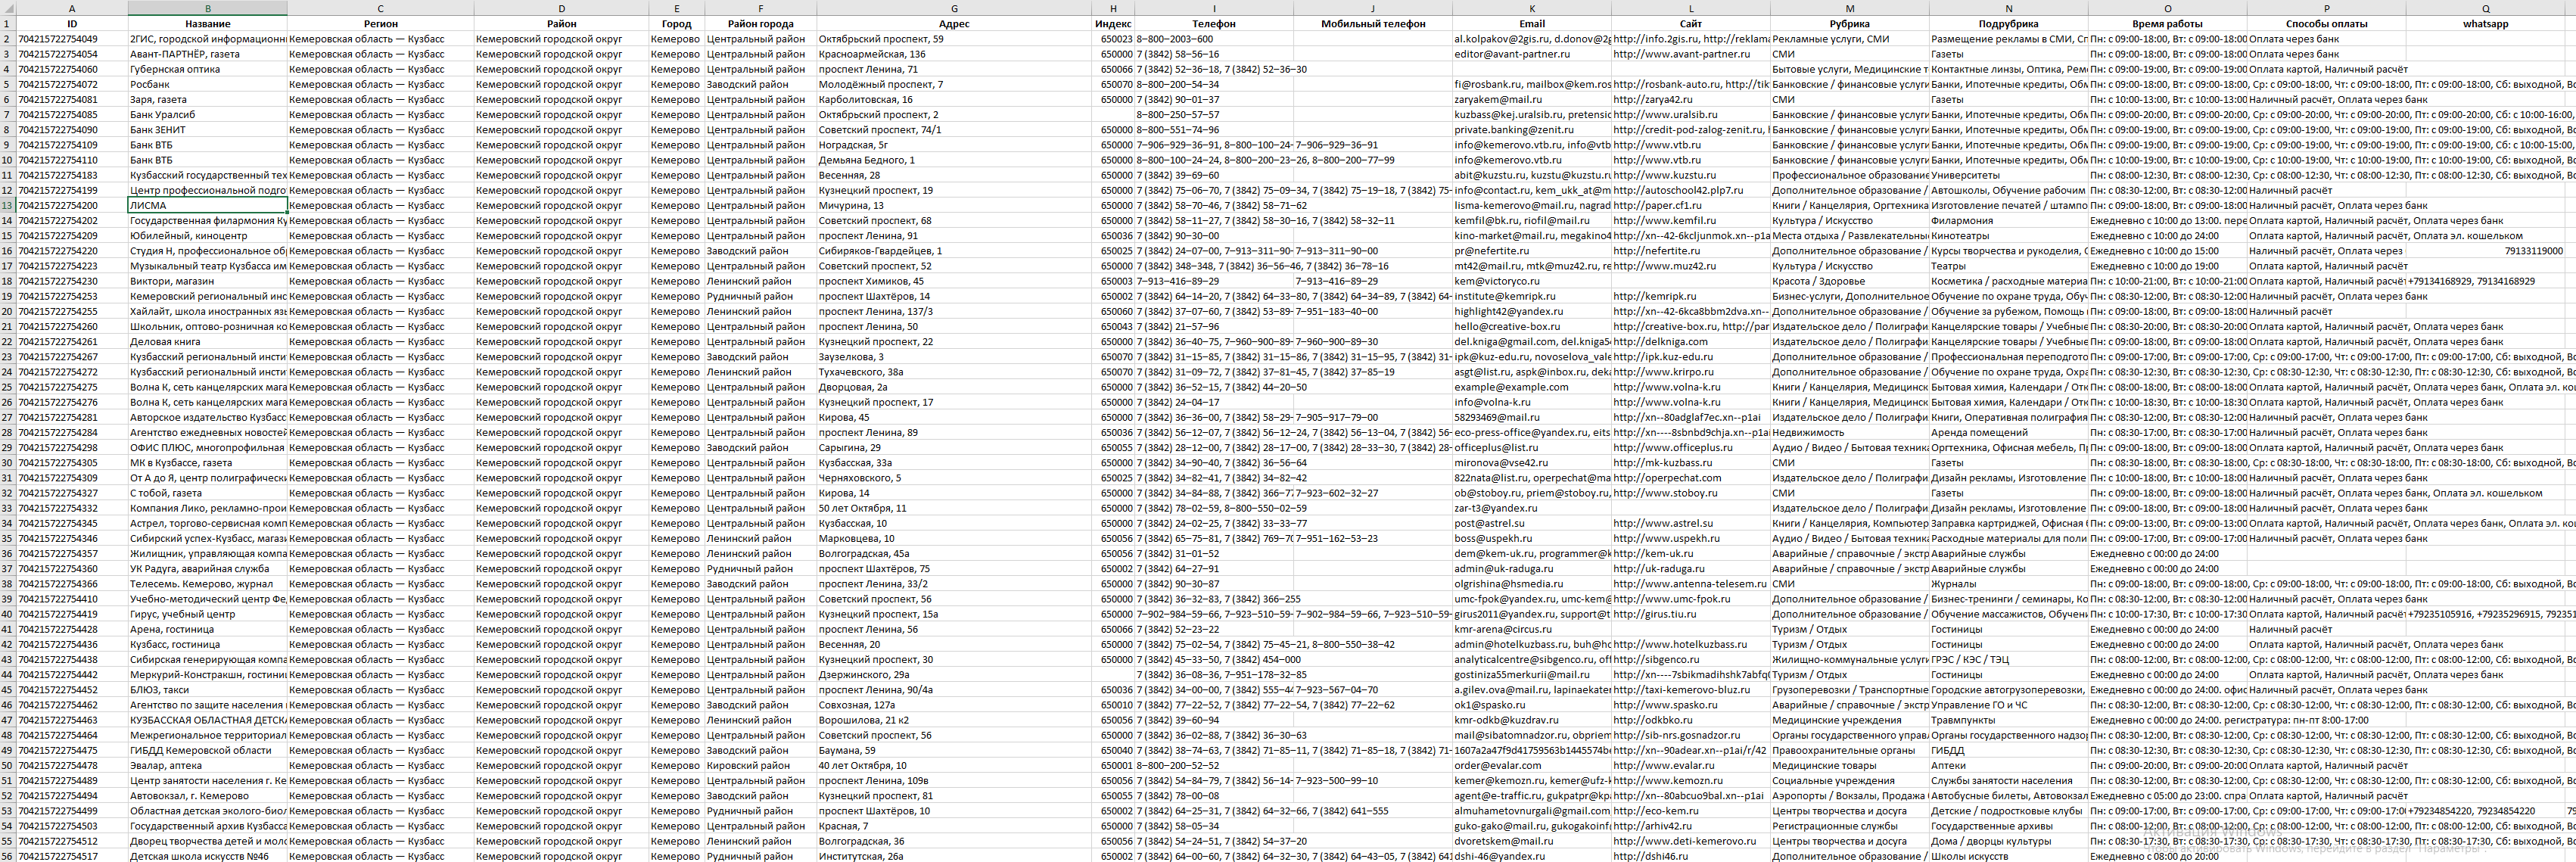Select row 40 via its row number
The image size is (2576, 862).
tap(7, 614)
